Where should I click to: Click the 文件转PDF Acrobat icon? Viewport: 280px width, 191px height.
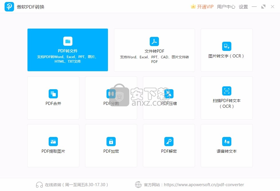click(x=154, y=41)
